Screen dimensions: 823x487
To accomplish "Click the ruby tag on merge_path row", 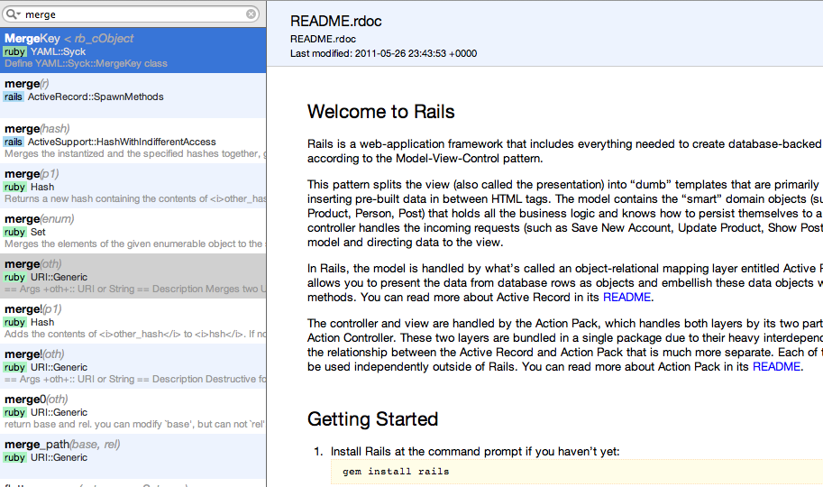I will pyautogui.click(x=14, y=457).
